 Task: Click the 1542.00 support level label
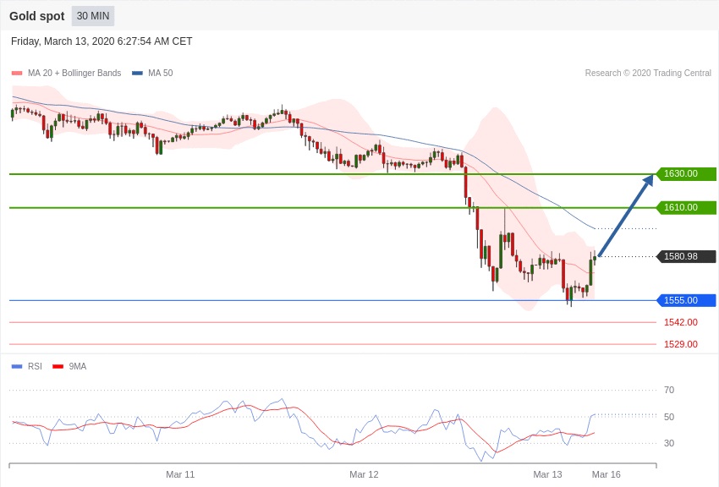click(x=680, y=322)
